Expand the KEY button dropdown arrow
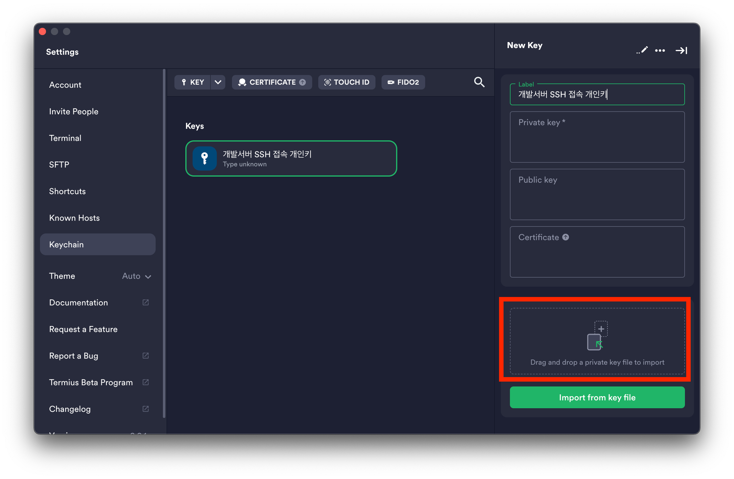The height and width of the screenshot is (479, 734). point(218,82)
